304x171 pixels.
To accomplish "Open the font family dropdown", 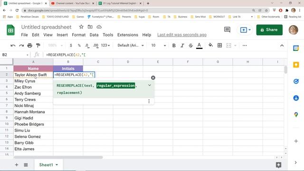I will pyautogui.click(x=131, y=46).
